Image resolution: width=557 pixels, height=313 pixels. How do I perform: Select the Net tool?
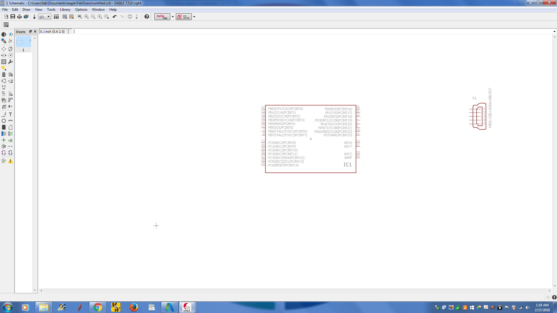[x=10, y=134]
